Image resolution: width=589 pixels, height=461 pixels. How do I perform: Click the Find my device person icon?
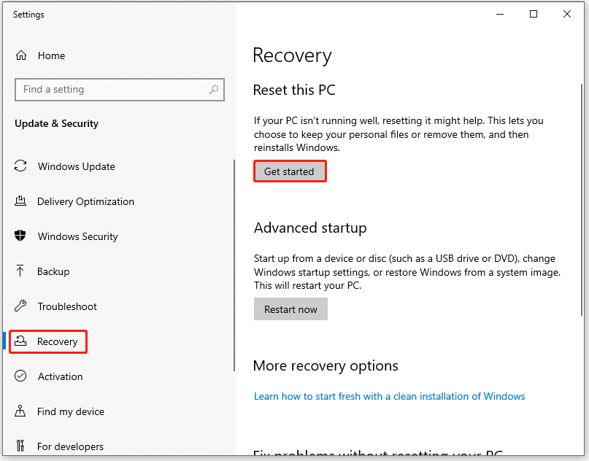(20, 411)
